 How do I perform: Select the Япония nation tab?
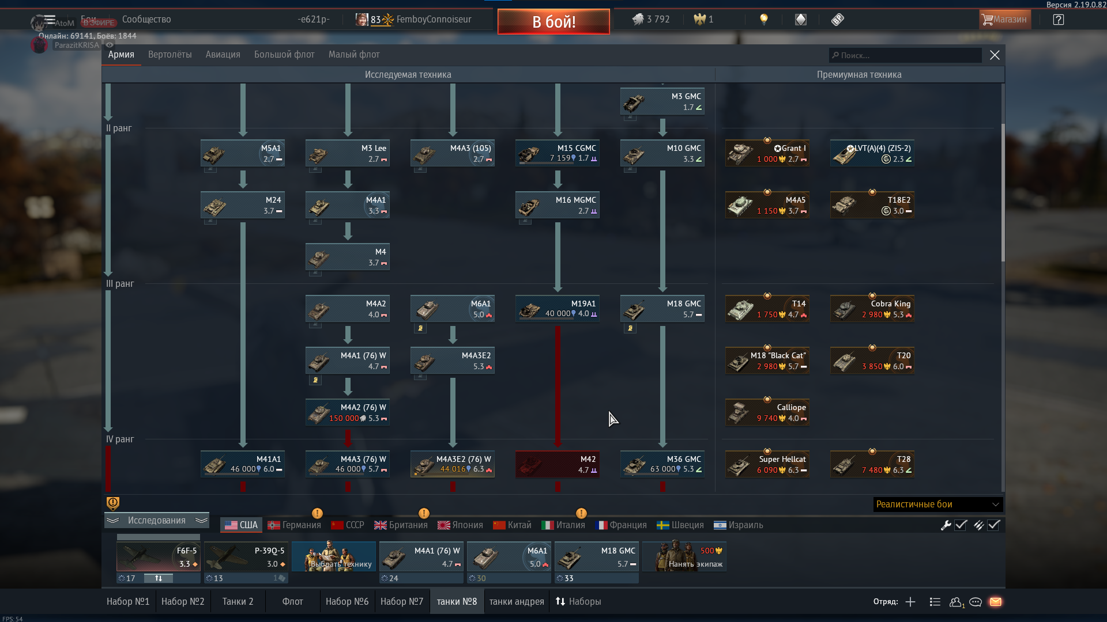click(x=460, y=525)
